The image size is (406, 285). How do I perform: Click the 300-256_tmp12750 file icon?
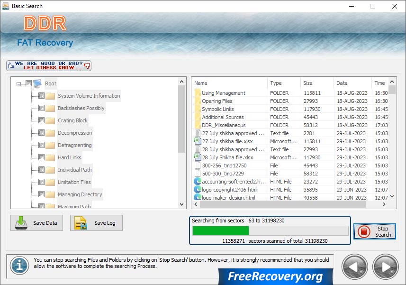tap(197, 165)
